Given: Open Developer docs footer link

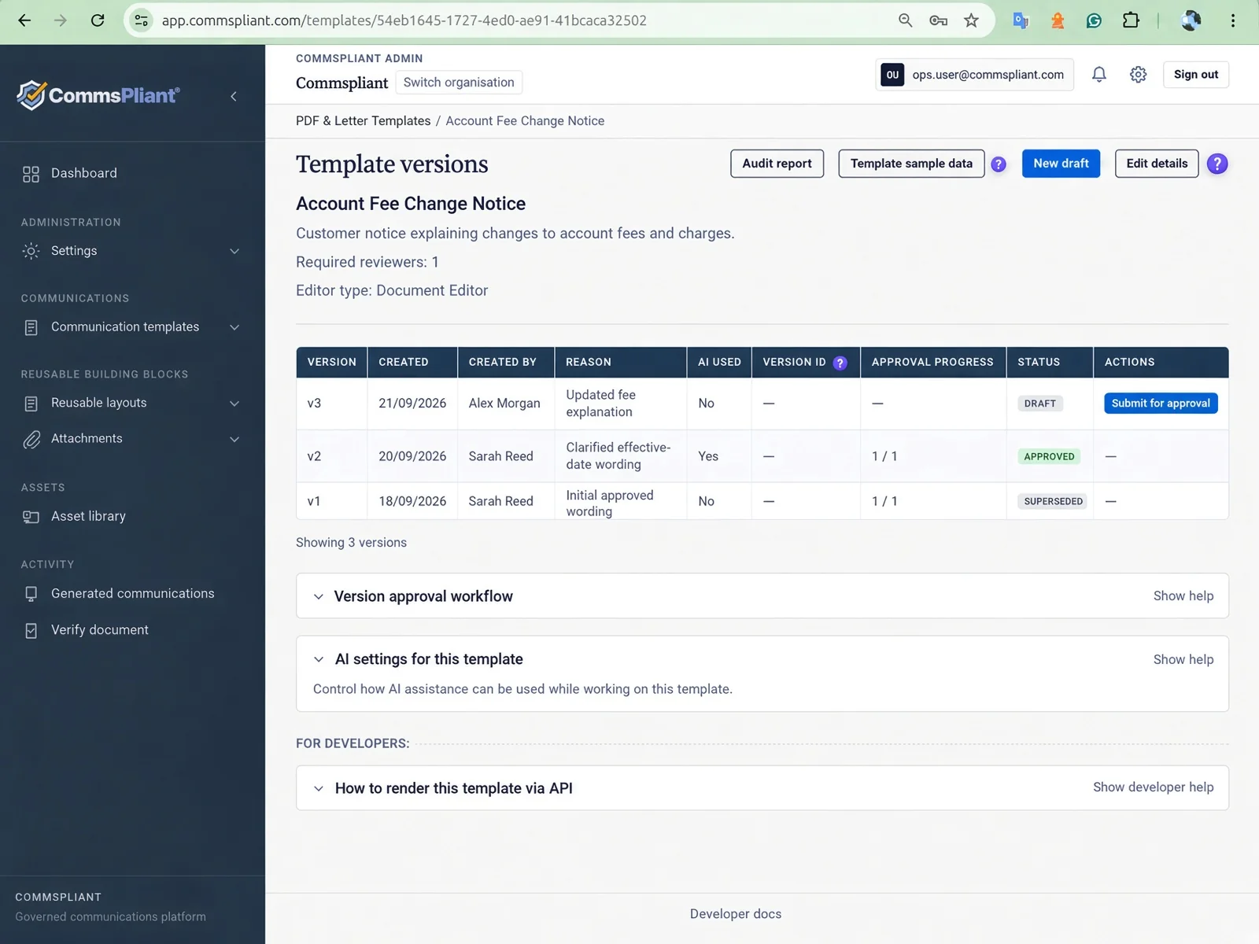Looking at the screenshot, I should coord(736,914).
